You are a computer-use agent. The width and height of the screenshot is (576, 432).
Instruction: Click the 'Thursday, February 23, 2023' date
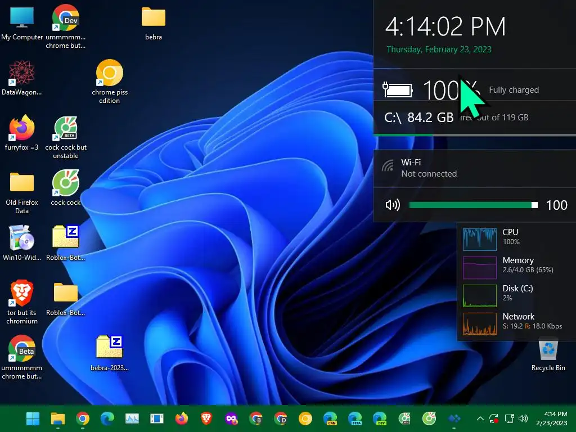click(x=439, y=49)
